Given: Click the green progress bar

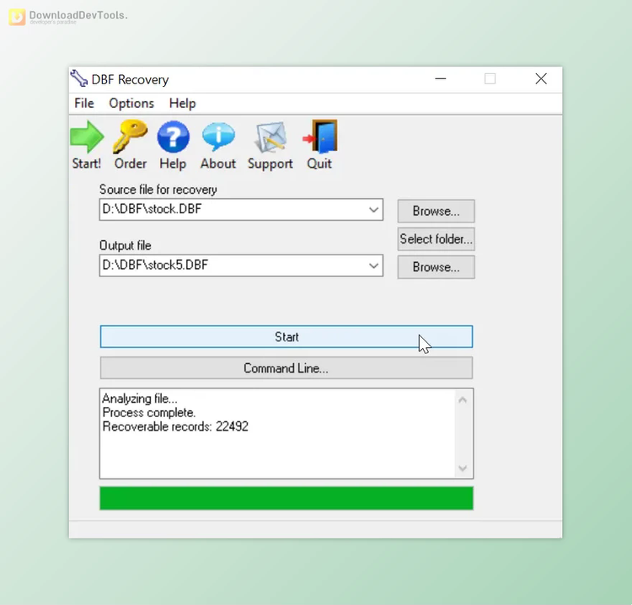Looking at the screenshot, I should 287,498.
